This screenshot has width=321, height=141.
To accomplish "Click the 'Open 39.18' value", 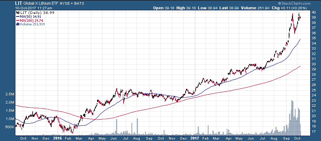I will click(164, 8).
